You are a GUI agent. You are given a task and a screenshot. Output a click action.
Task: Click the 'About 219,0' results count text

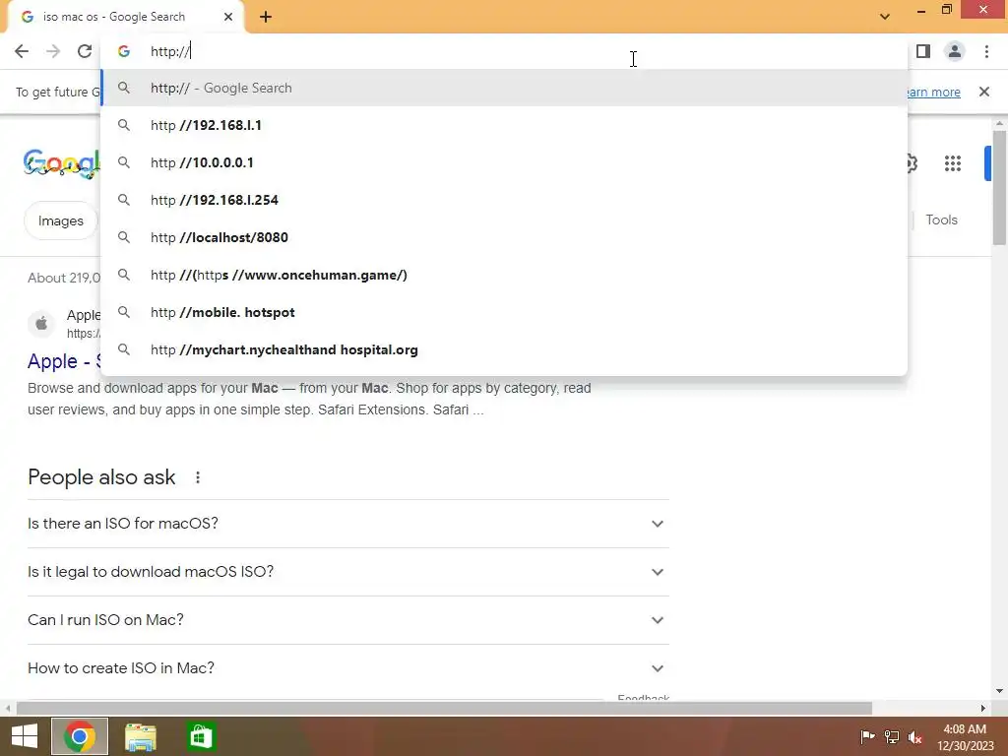click(64, 279)
